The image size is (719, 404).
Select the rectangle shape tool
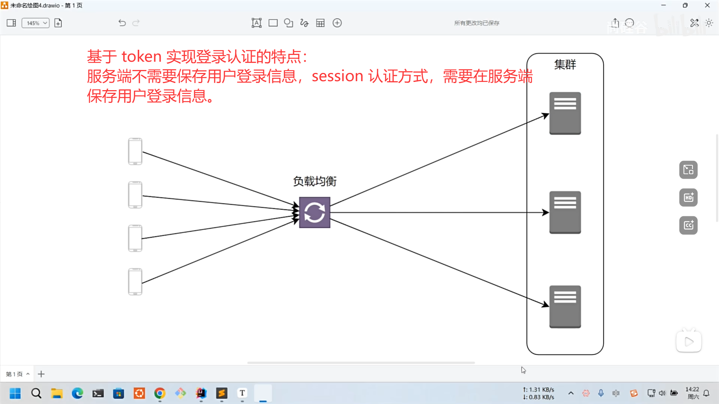click(x=273, y=23)
